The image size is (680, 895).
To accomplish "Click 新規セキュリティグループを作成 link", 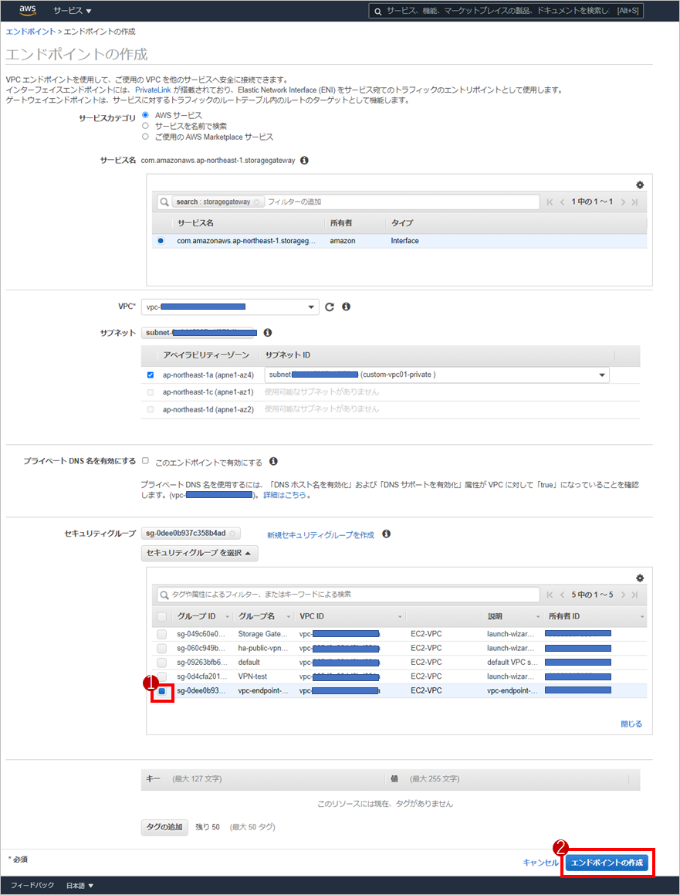I will 320,535.
